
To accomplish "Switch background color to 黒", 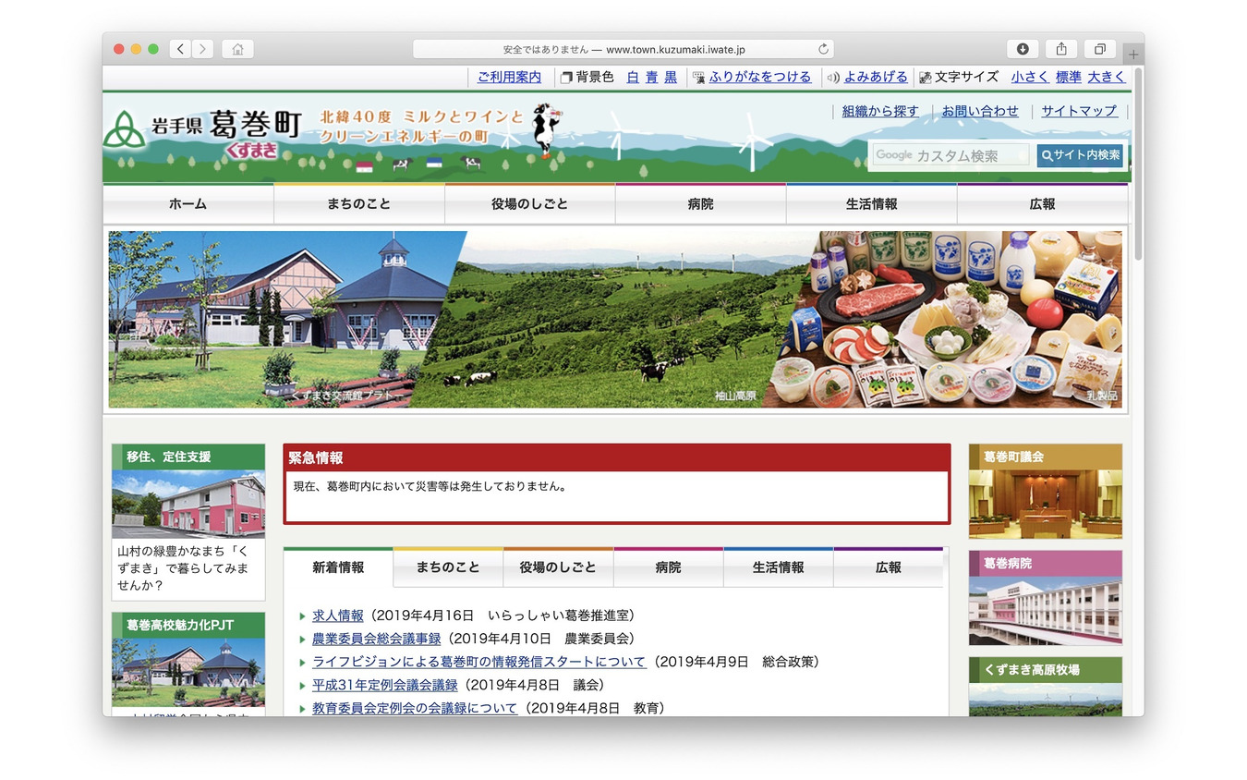I will click(669, 77).
